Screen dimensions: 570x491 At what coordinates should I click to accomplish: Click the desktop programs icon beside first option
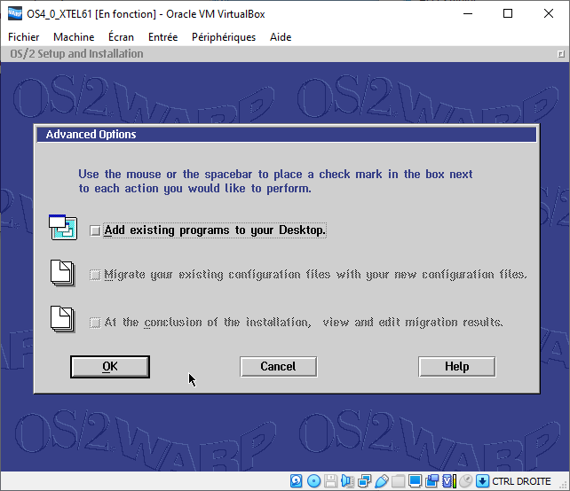click(x=63, y=227)
